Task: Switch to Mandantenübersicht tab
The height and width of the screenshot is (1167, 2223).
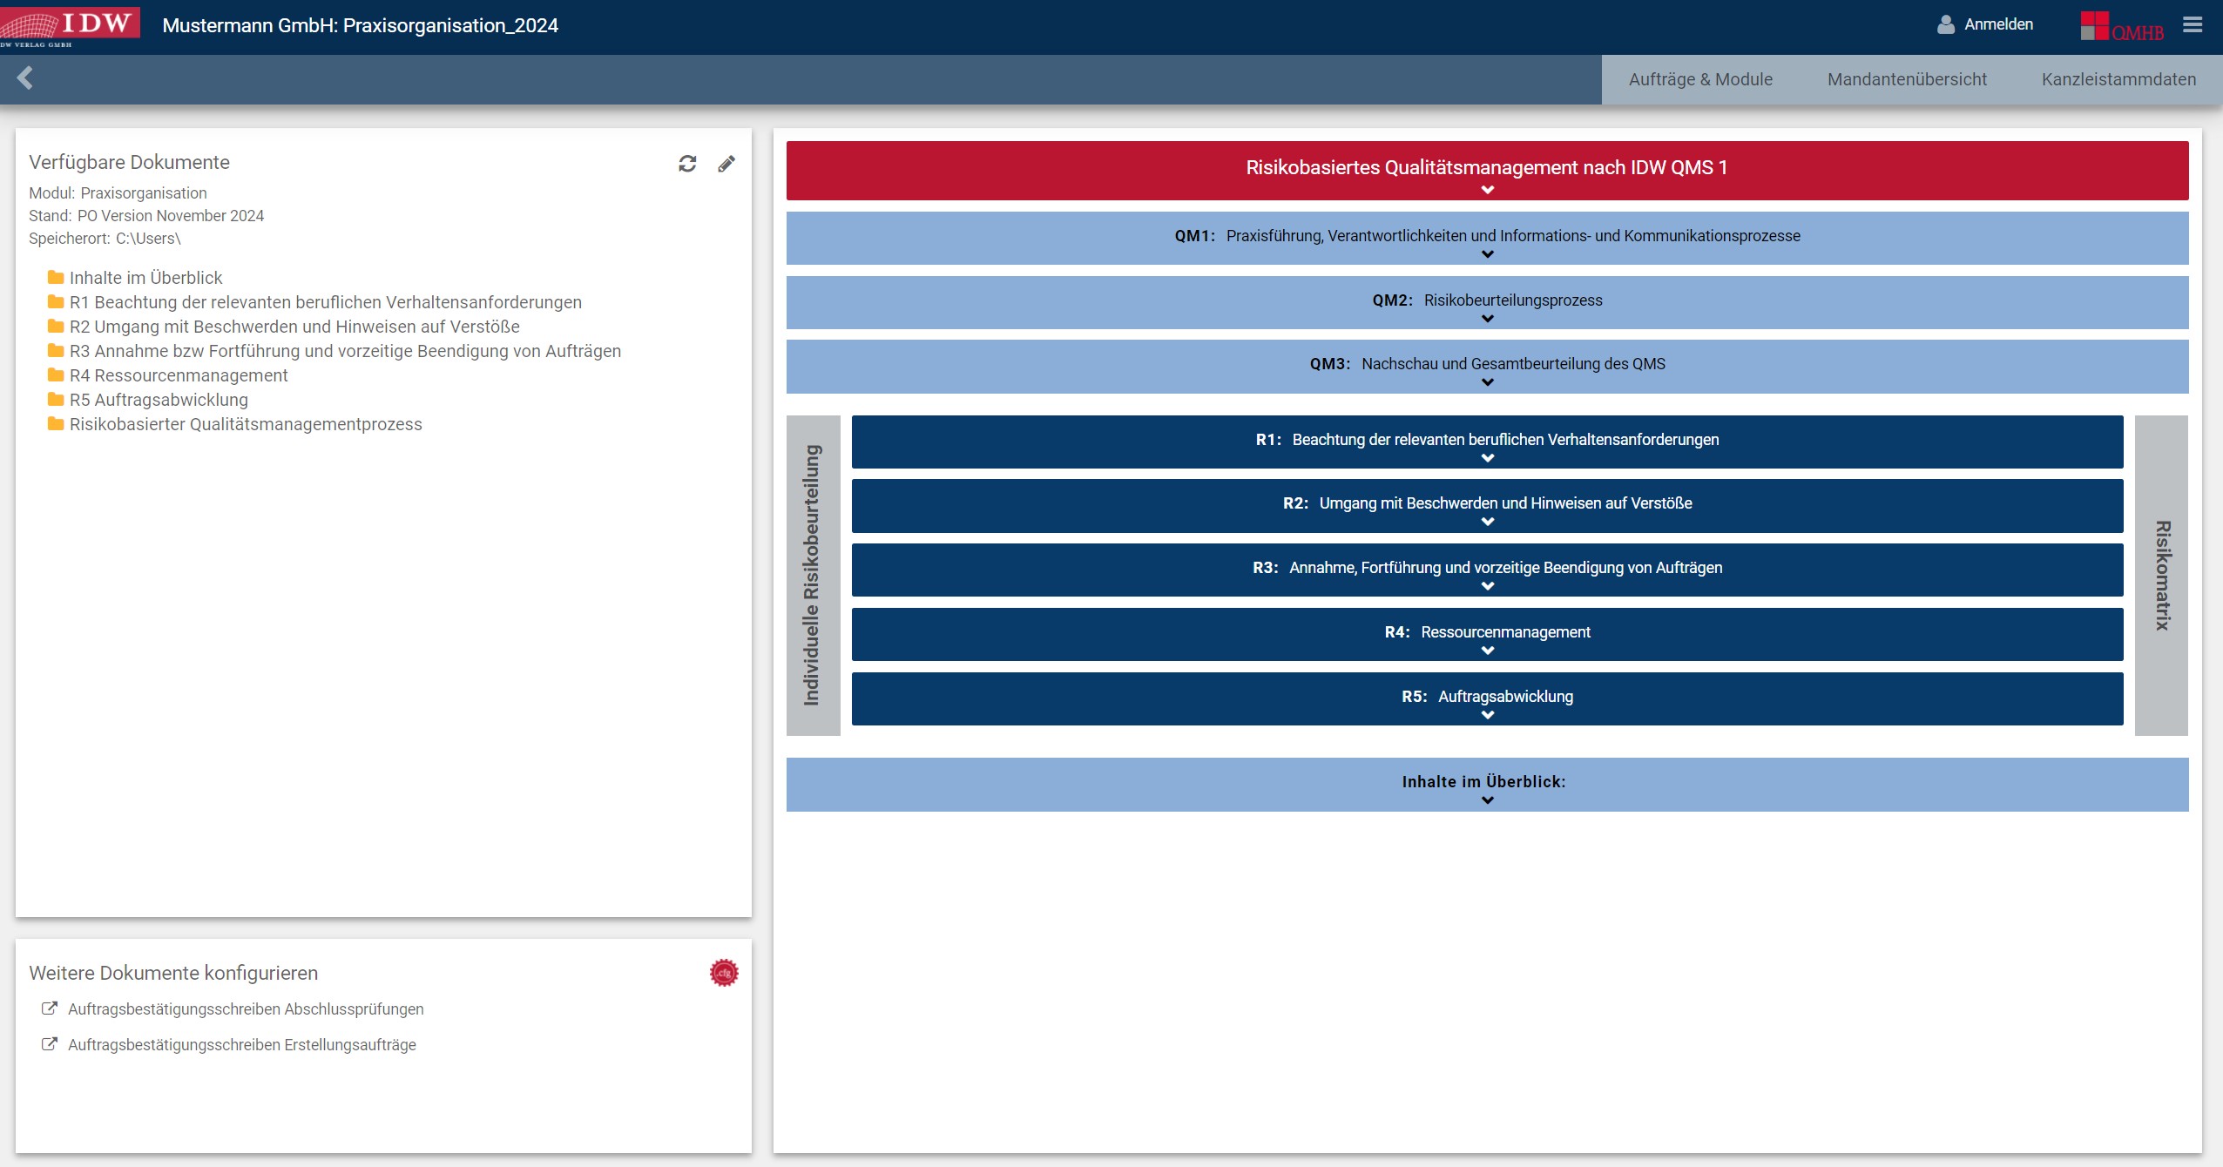Action: (1907, 79)
